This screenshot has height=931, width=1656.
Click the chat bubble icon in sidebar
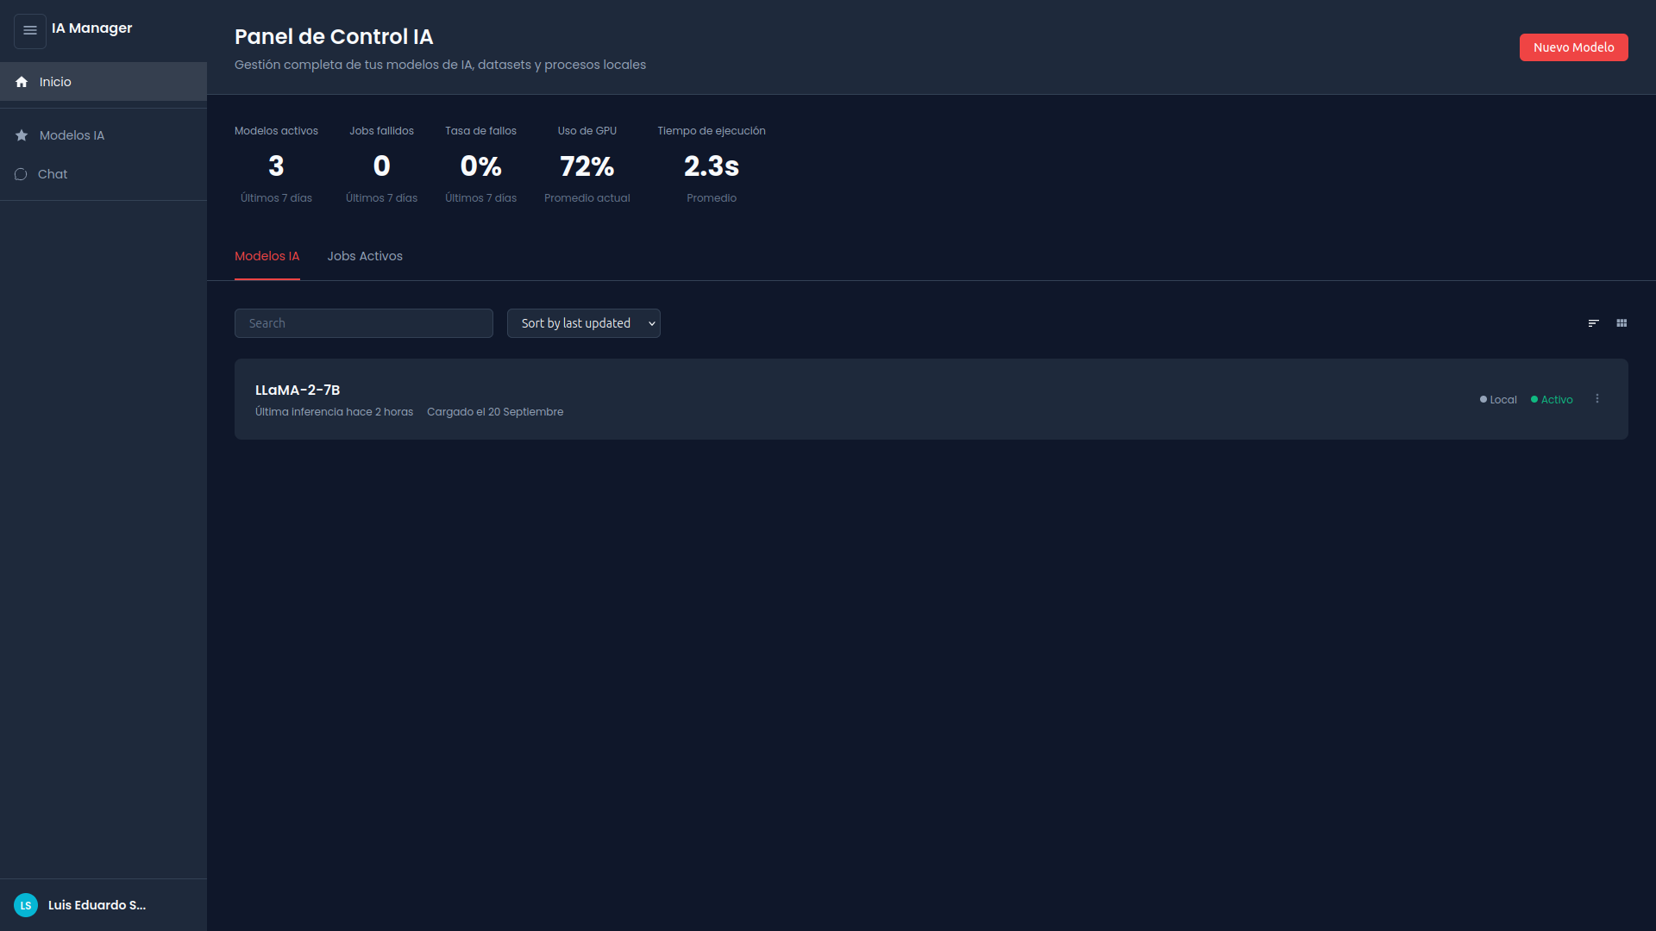pyautogui.click(x=21, y=174)
